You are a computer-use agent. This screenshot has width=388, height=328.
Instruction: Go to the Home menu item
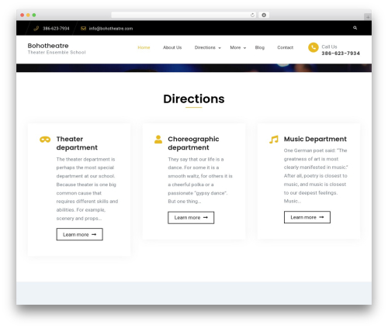tap(144, 47)
